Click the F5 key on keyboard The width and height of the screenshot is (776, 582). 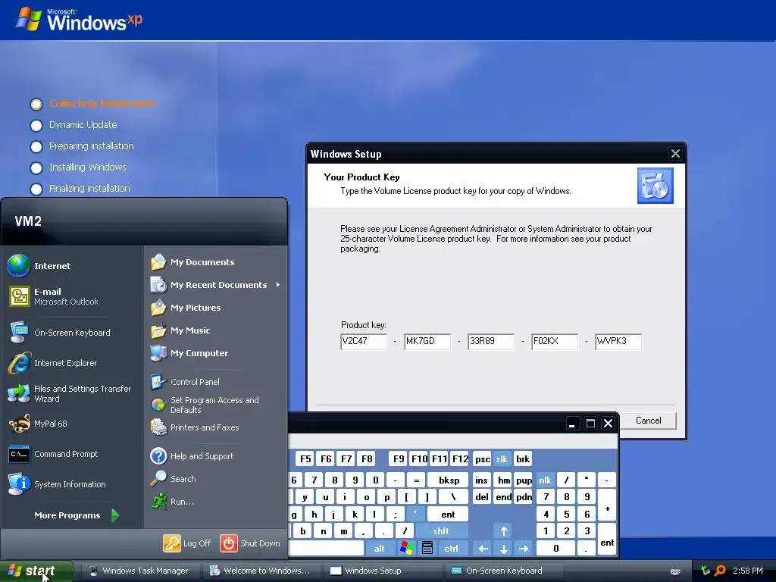[x=305, y=458]
